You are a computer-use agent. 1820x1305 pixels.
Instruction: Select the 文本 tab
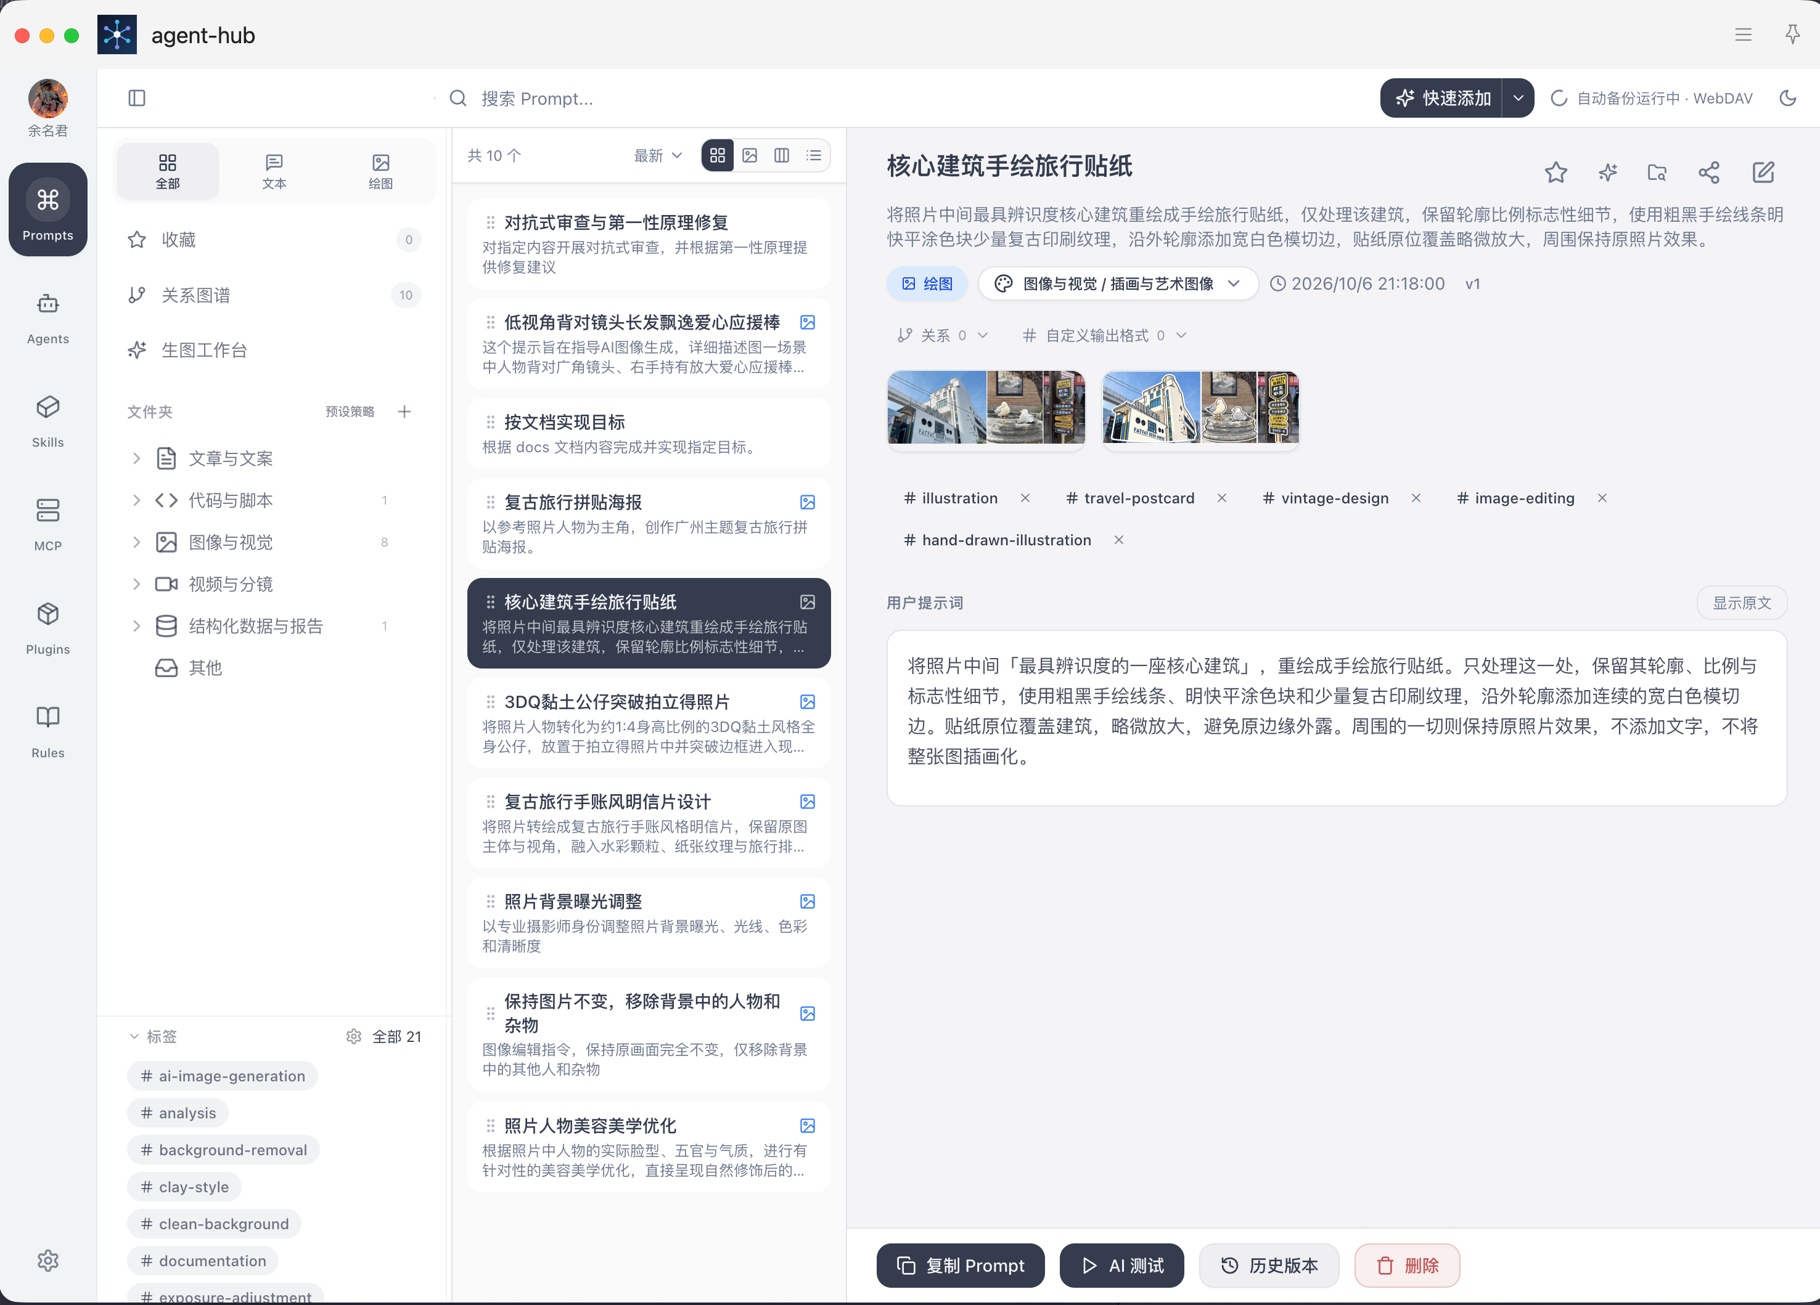pyautogui.click(x=274, y=172)
